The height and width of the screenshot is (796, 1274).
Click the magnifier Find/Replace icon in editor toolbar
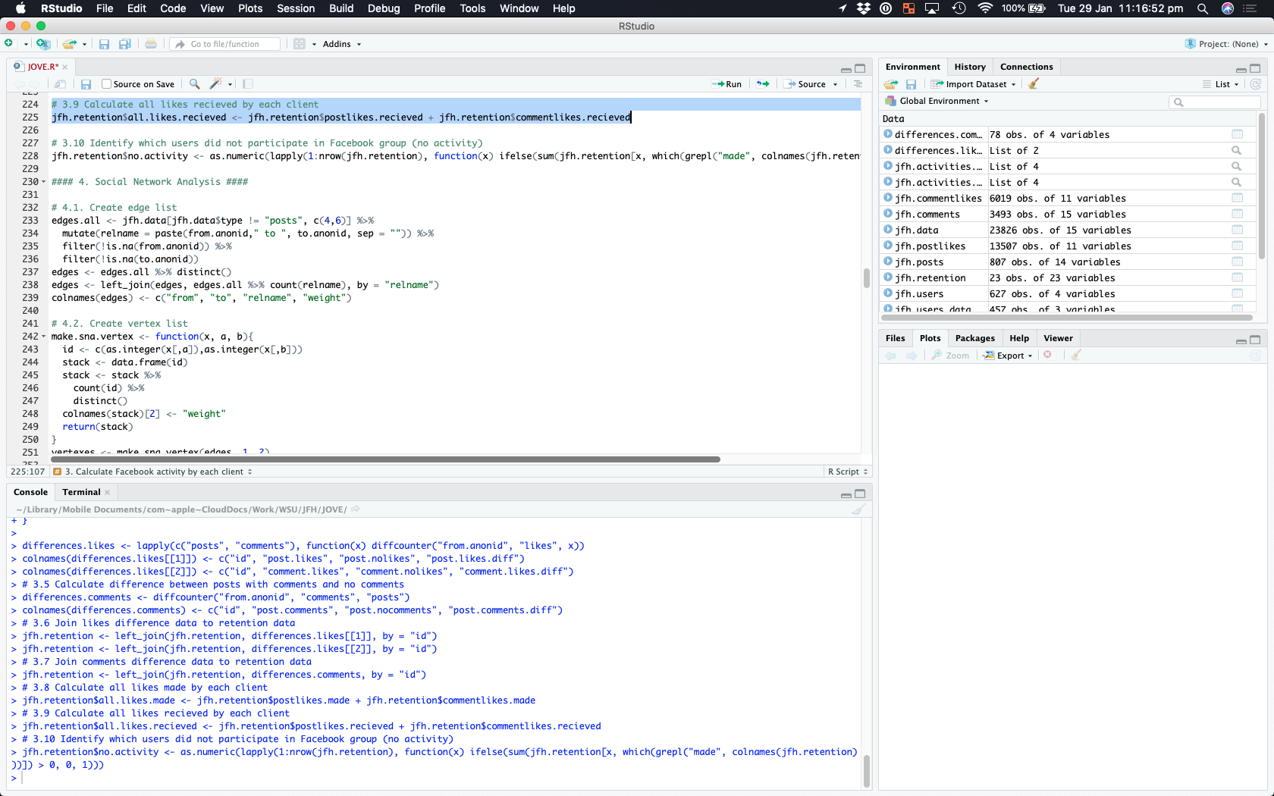coord(195,84)
